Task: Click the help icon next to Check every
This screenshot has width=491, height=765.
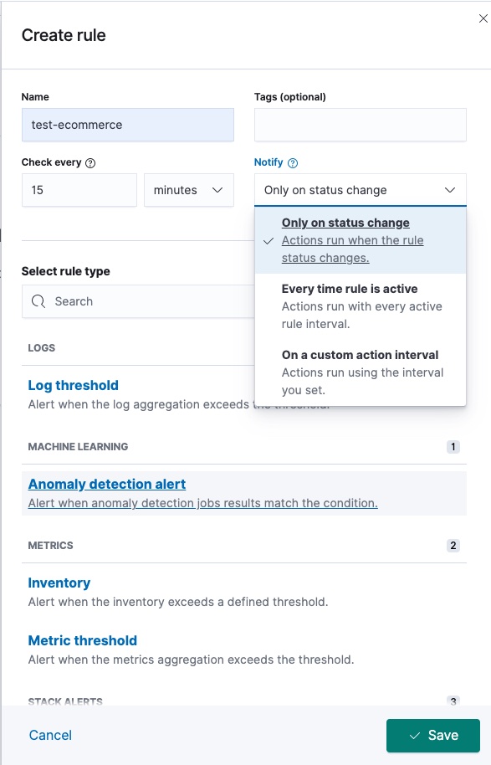Action: click(x=89, y=162)
